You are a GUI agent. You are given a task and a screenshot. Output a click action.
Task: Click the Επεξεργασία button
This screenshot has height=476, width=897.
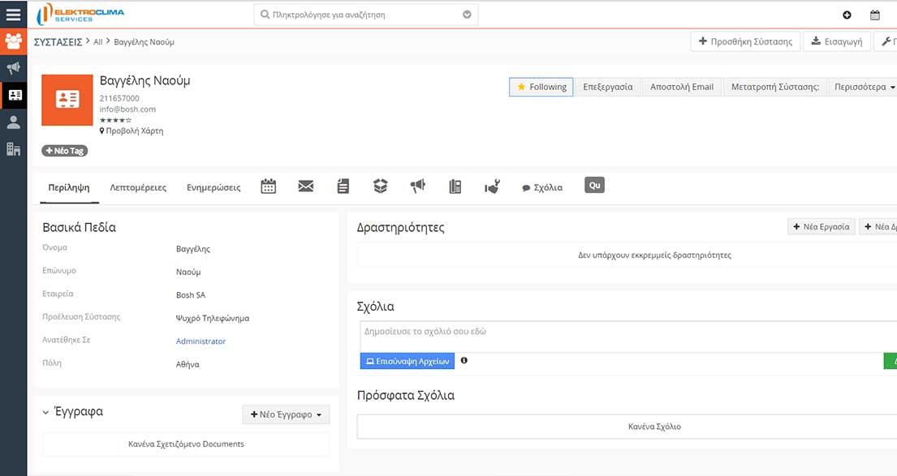tap(607, 87)
